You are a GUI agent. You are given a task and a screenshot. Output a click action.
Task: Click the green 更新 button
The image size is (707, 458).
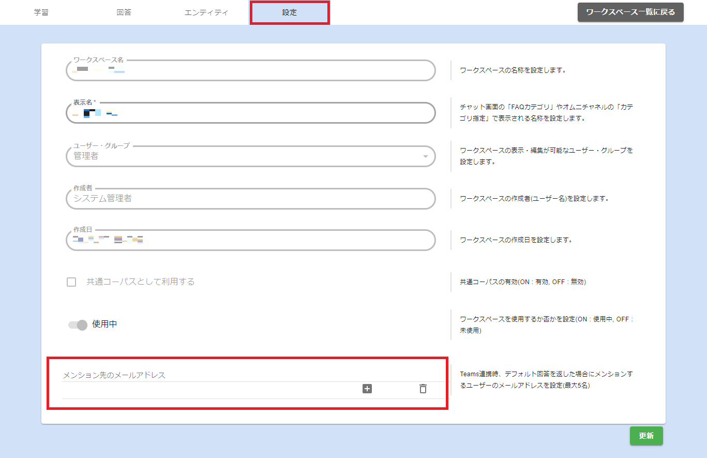click(646, 436)
